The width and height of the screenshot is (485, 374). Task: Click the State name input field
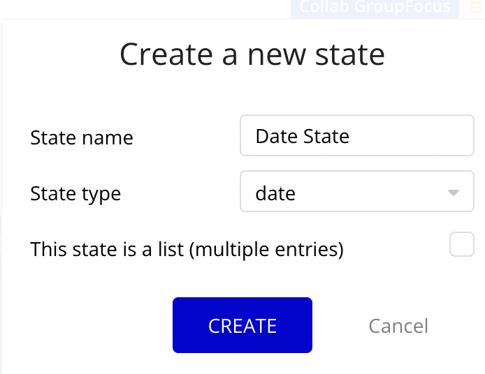click(356, 135)
